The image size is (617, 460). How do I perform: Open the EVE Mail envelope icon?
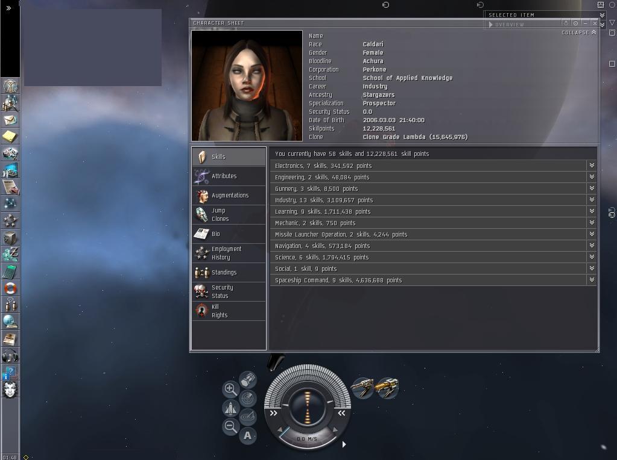point(10,120)
